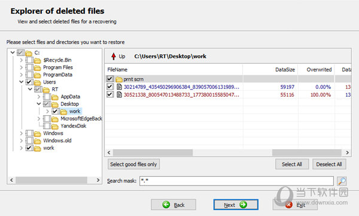359x216 pixels.
Task: Click the magnifier search icon beside mask field
Action: [x=342, y=181]
